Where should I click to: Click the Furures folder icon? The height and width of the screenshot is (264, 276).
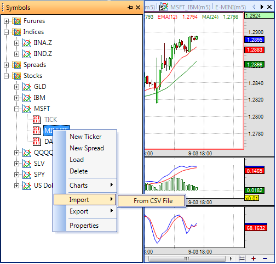[x=16, y=21]
